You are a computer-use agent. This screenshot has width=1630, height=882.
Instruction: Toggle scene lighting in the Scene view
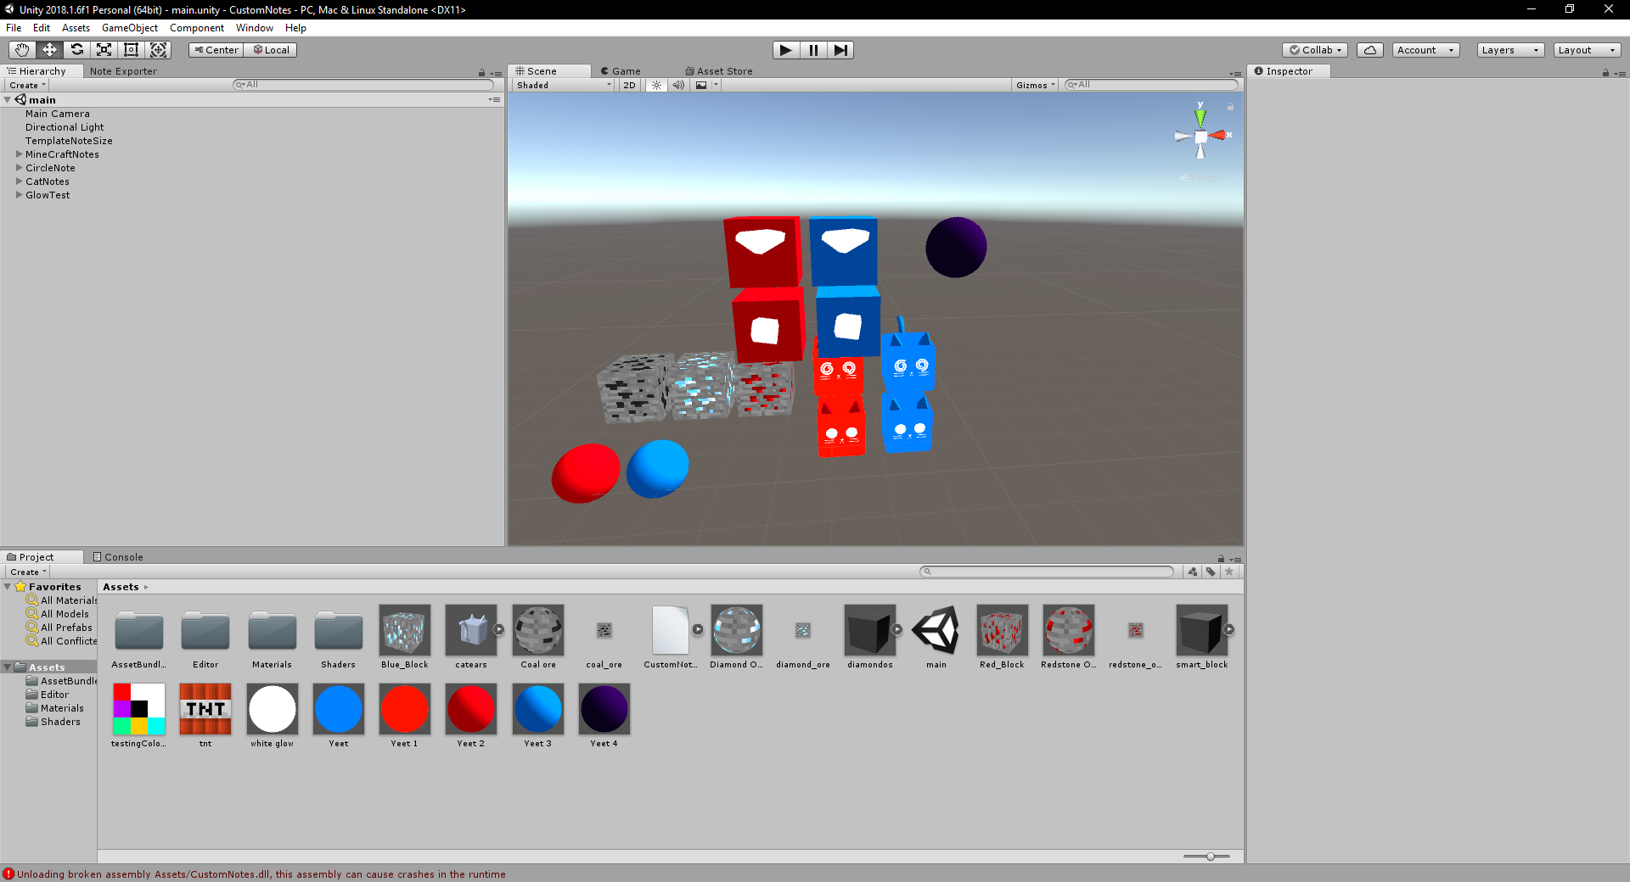point(655,85)
